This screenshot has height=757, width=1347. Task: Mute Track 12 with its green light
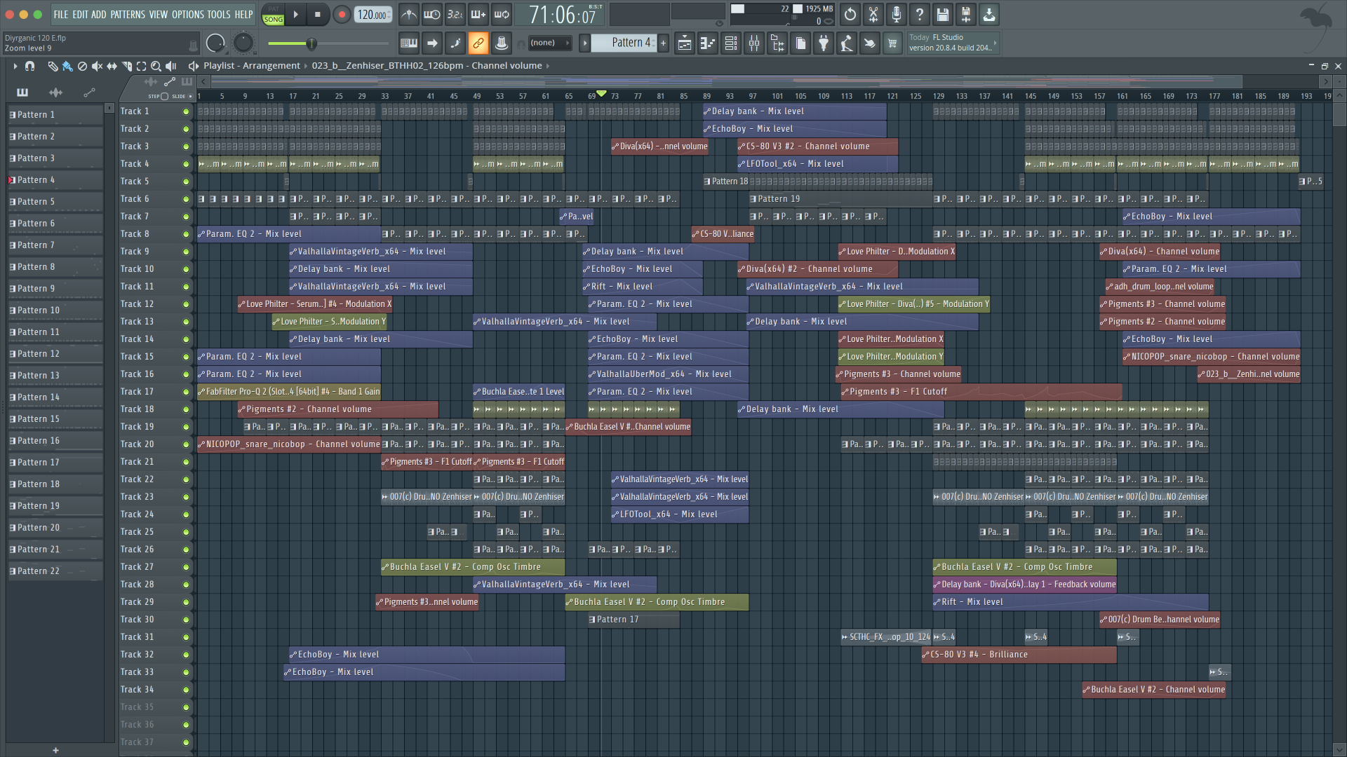186,304
